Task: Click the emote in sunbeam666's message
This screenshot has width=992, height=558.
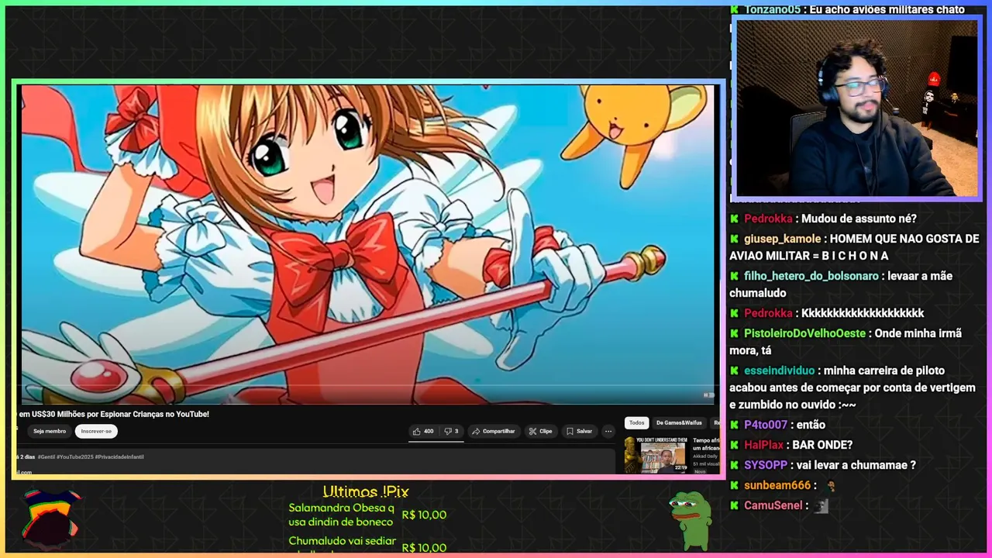Action: (831, 486)
